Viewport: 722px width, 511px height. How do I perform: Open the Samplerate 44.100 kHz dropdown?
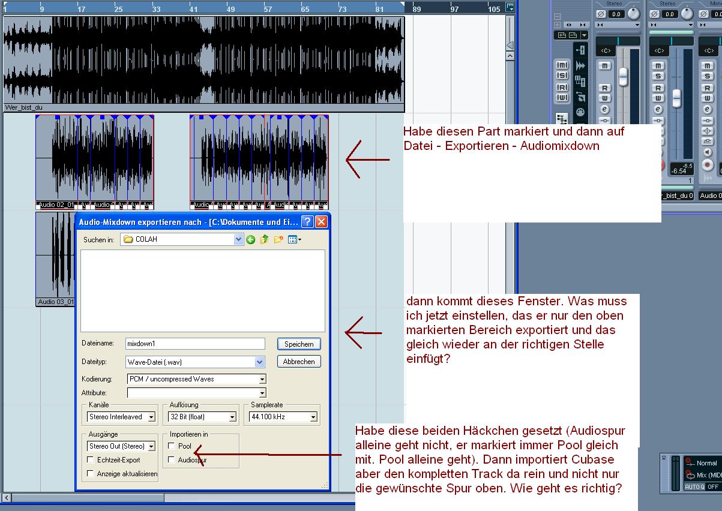tap(313, 417)
